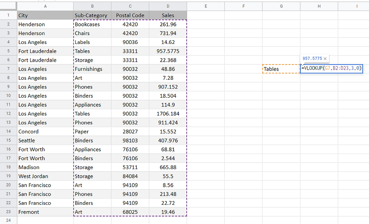Select sales value 15.552
The width and height of the screenshot is (369, 224).
click(168, 132)
